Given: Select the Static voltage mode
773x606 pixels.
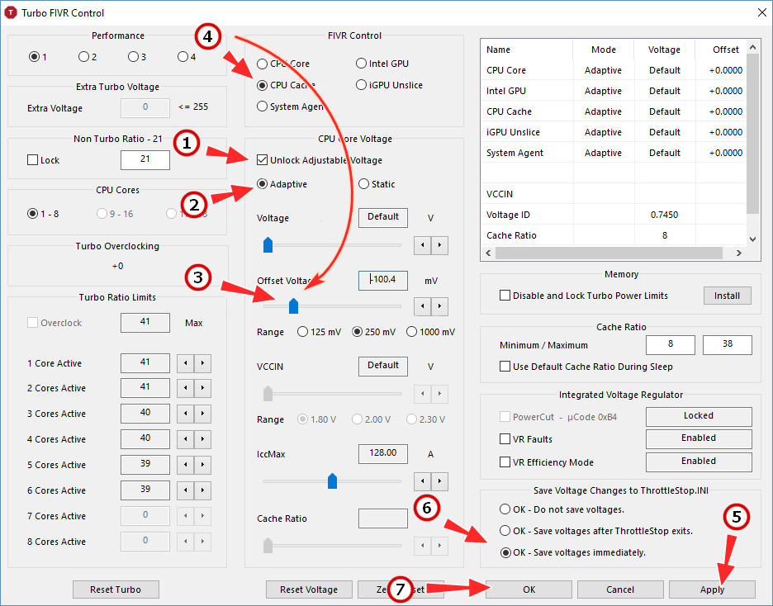Looking at the screenshot, I should pyautogui.click(x=363, y=184).
